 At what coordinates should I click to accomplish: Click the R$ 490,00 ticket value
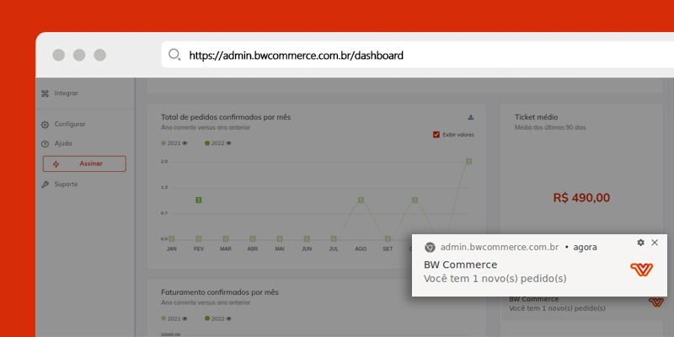click(581, 198)
